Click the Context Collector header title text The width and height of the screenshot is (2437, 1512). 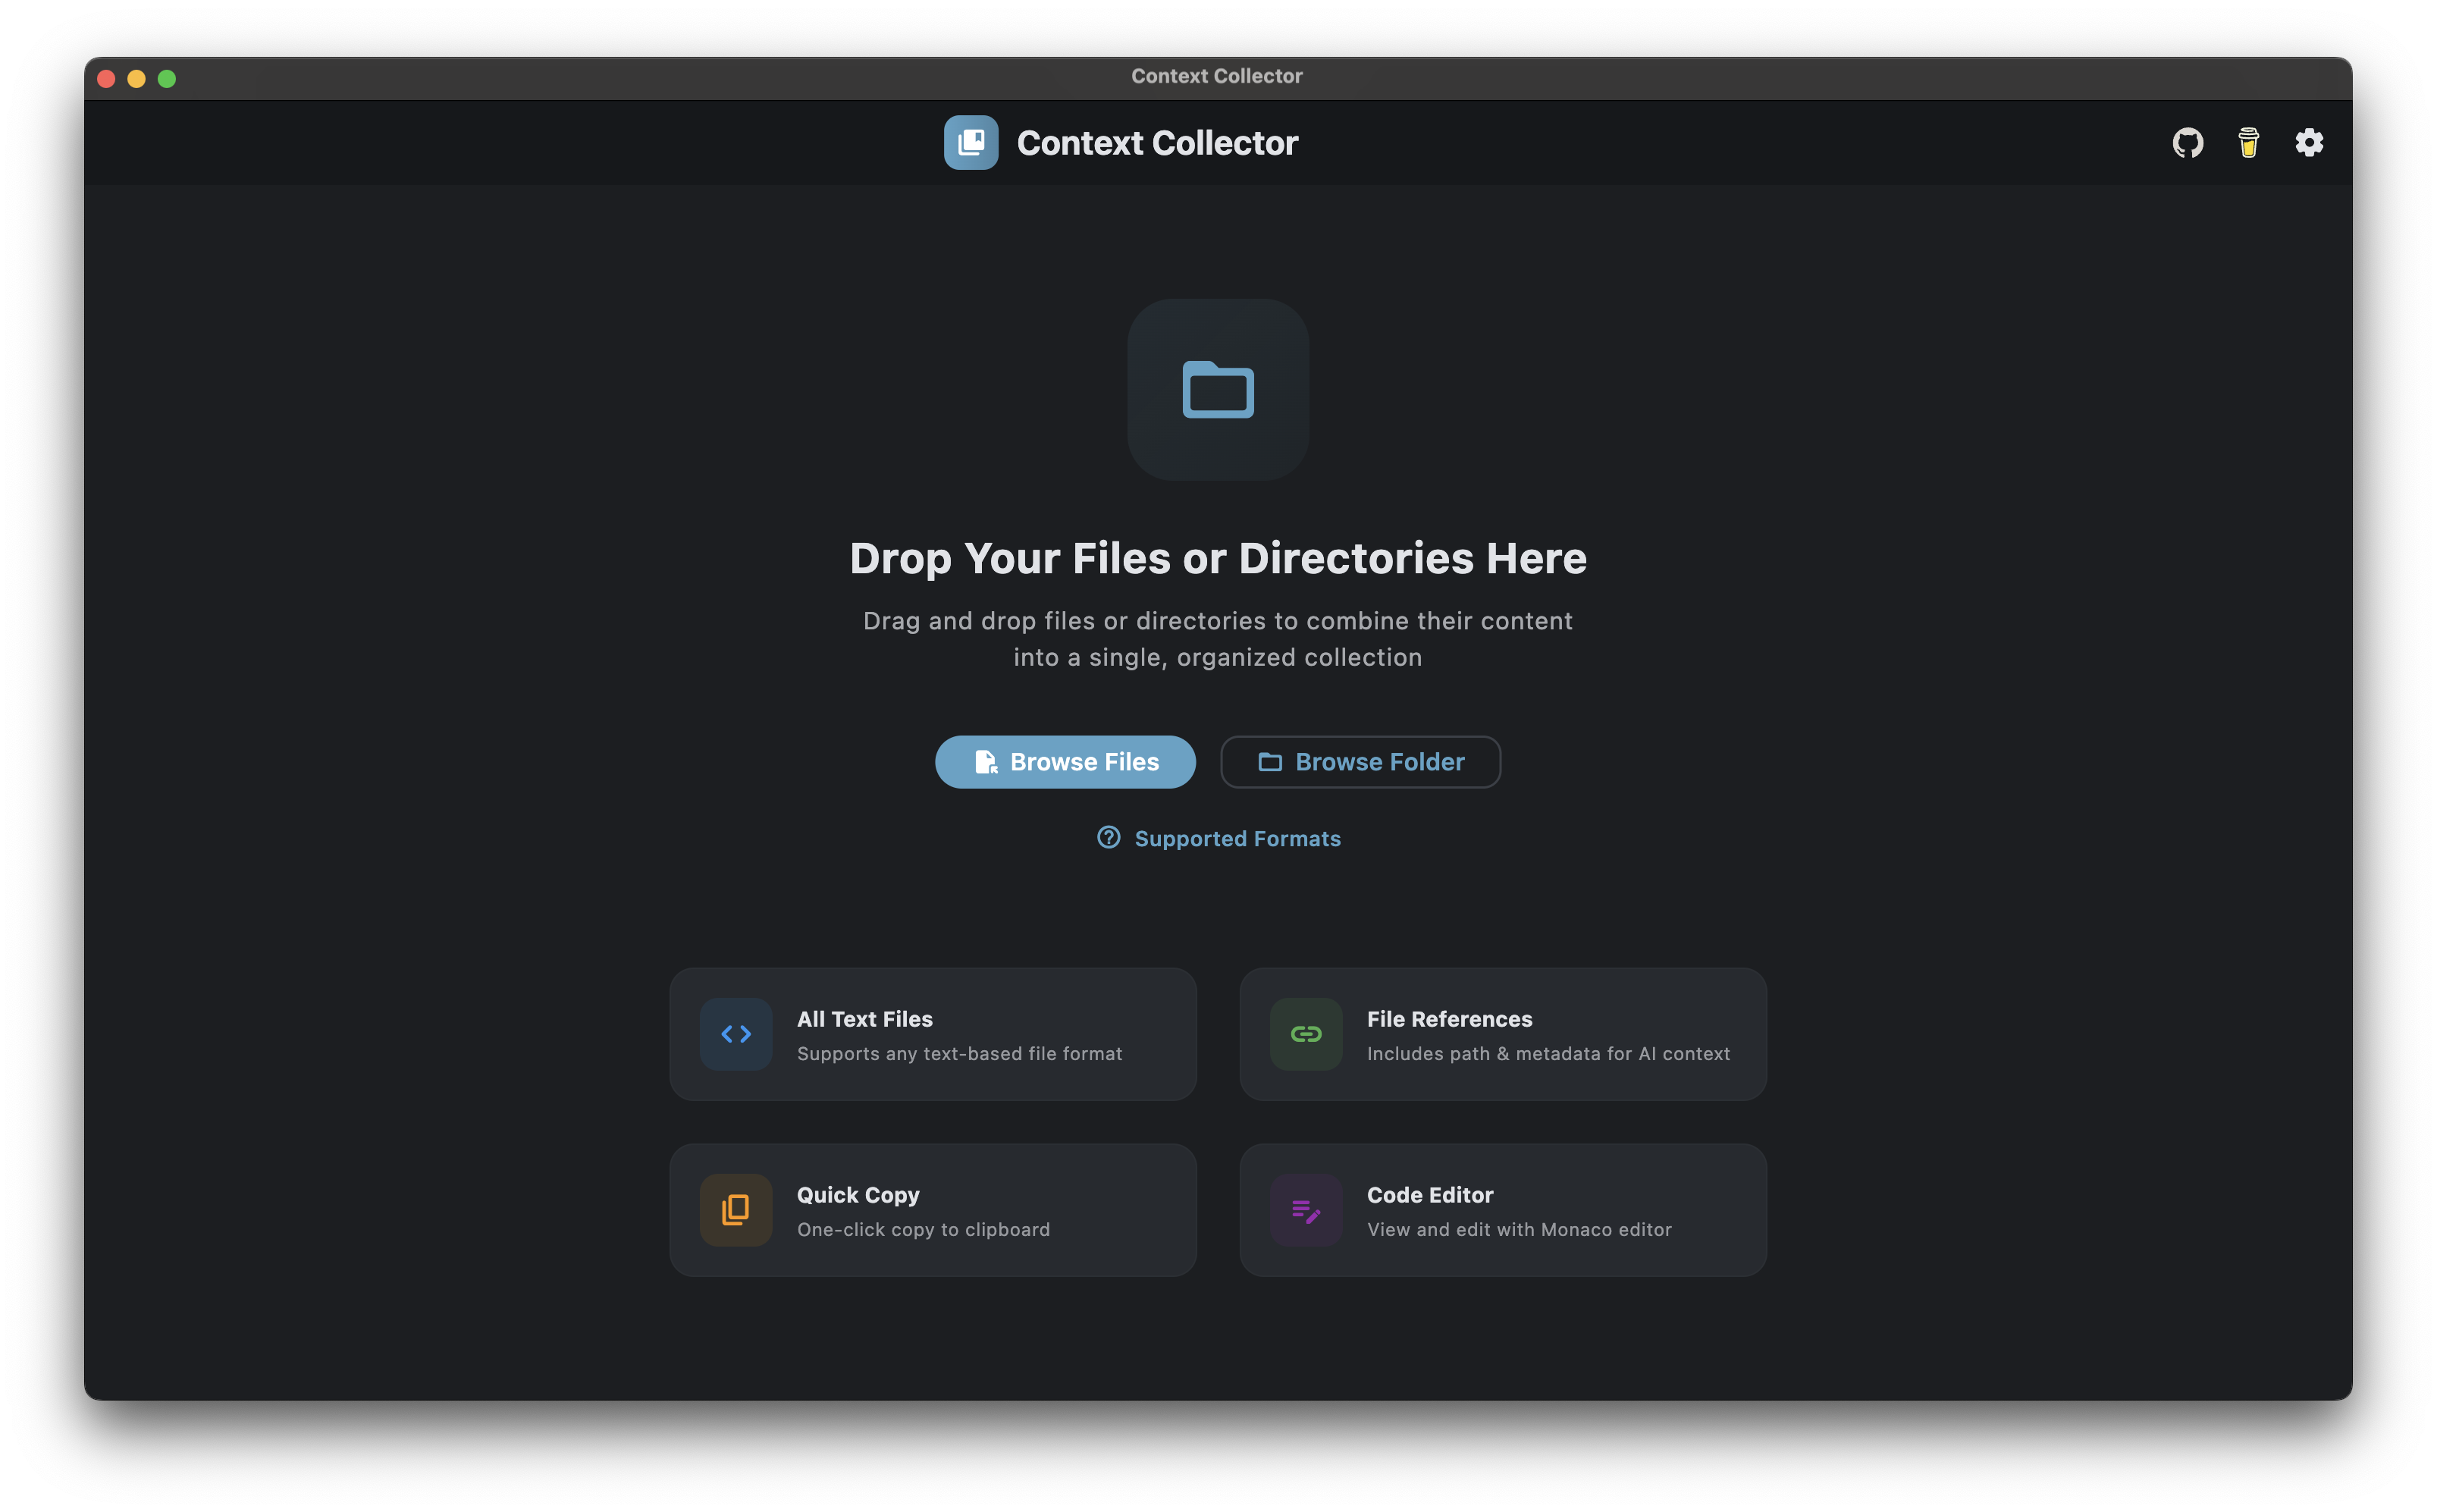(1157, 143)
